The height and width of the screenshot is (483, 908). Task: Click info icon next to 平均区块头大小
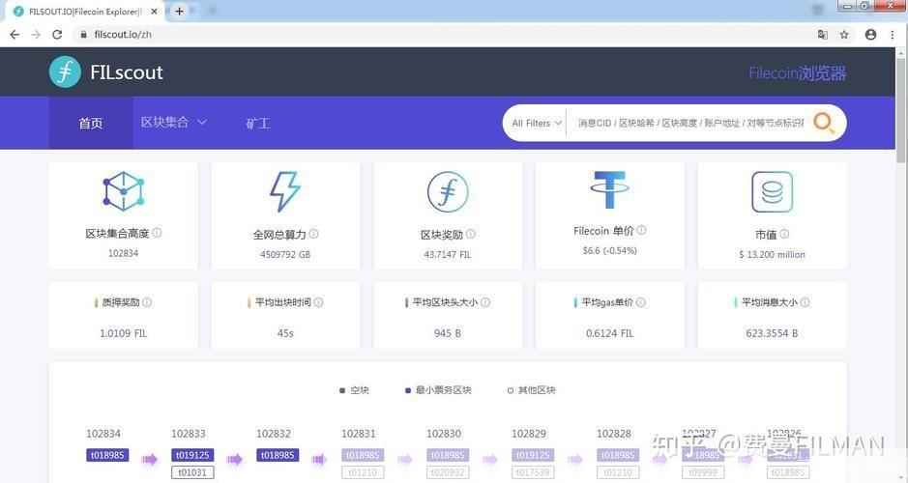pos(485,302)
